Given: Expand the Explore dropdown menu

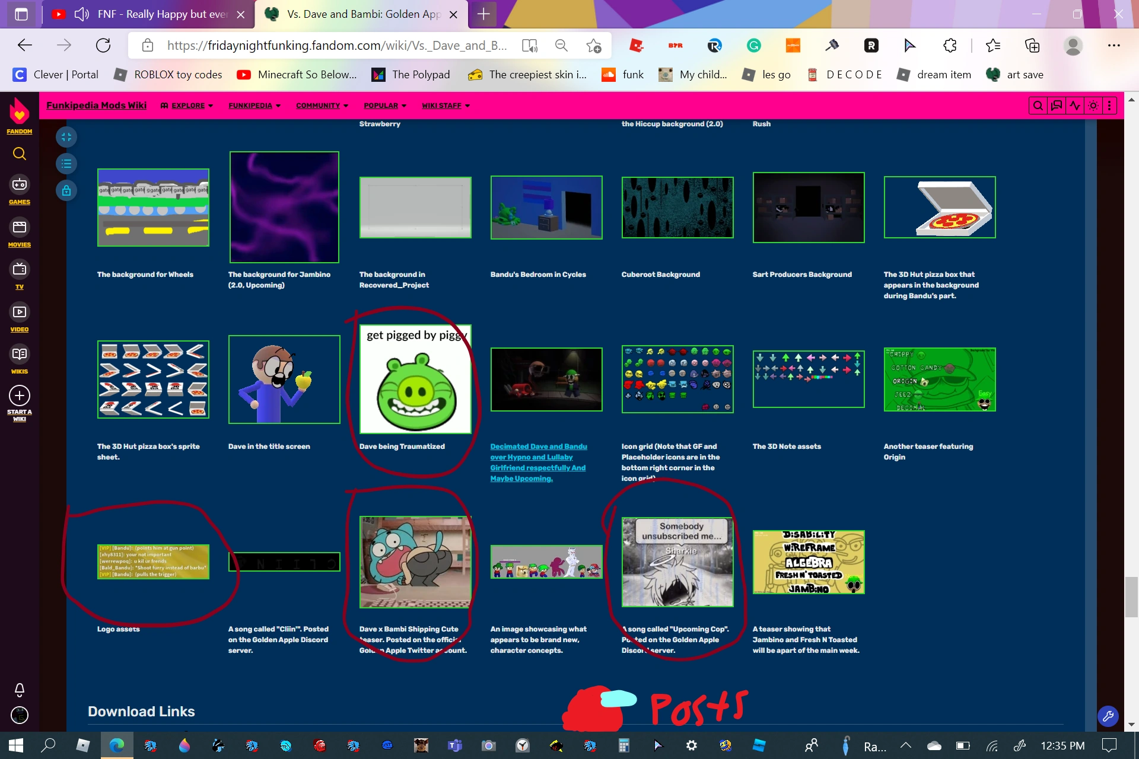Looking at the screenshot, I should (187, 106).
